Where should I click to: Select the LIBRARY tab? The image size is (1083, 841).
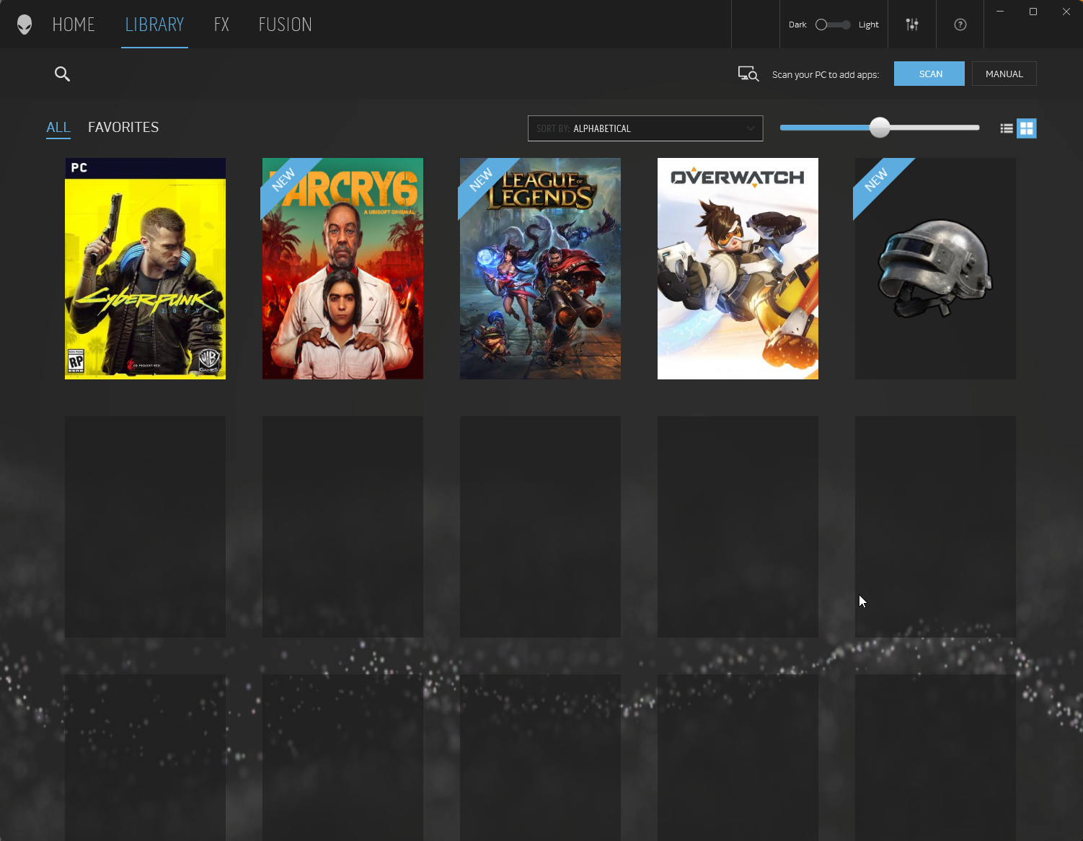[154, 25]
